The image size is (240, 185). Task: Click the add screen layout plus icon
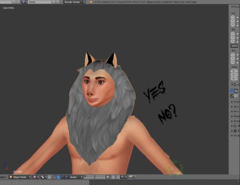click(x=14, y=2)
